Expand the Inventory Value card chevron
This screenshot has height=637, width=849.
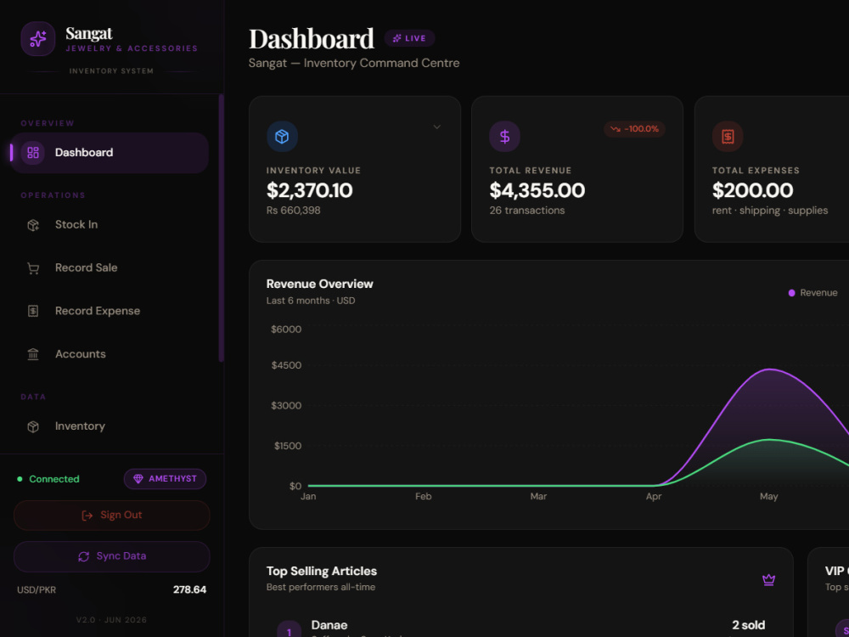437,127
